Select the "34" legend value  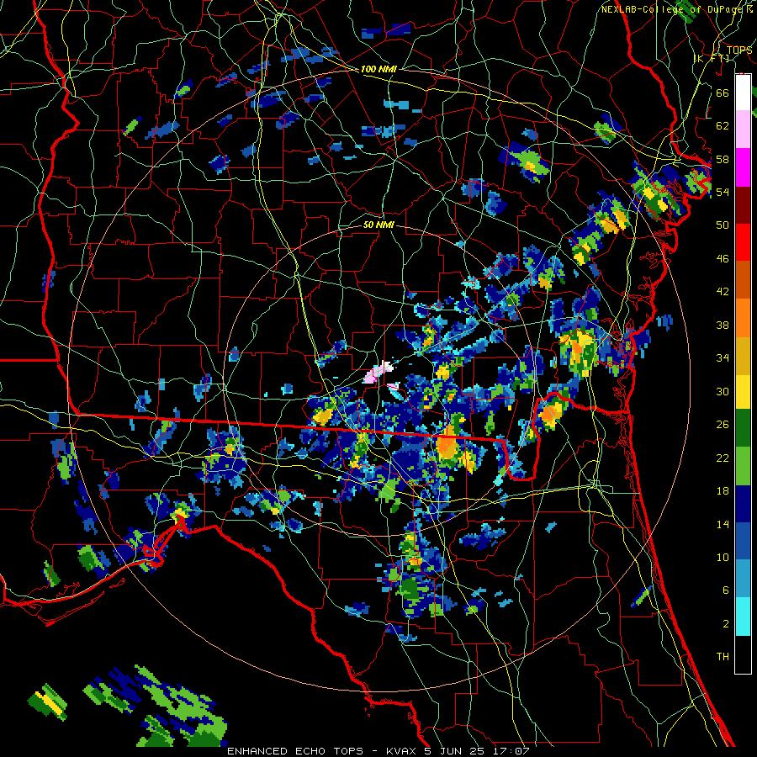723,358
